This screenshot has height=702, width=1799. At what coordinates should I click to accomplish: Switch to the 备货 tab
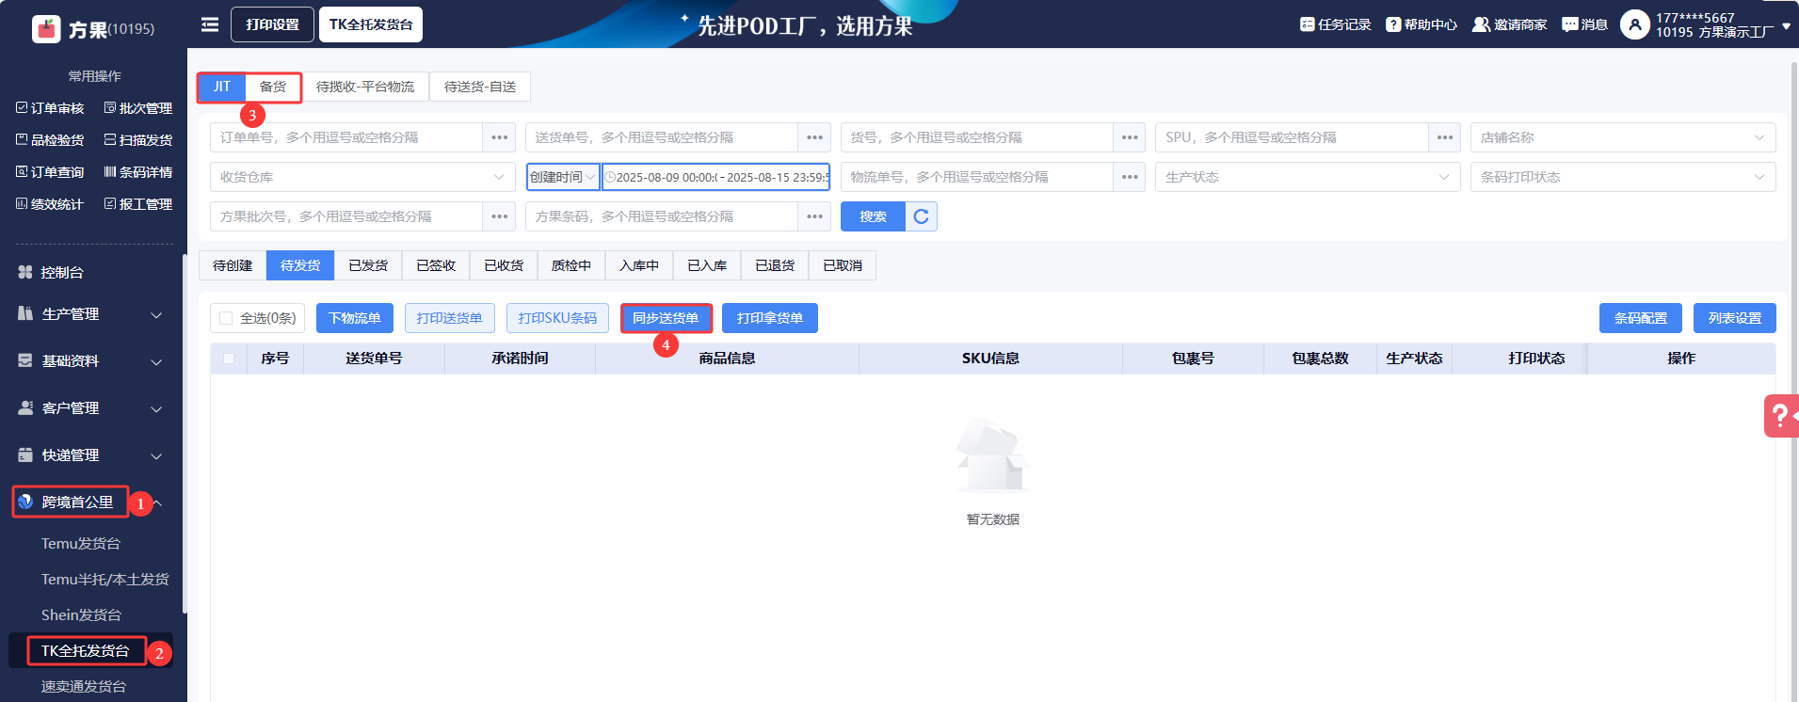tap(273, 87)
